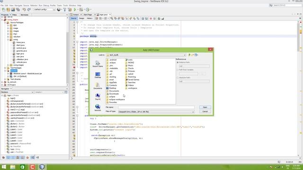This screenshot has height=170, width=303.
Task: Collapse the Libraries node
Action: pos(5,71)
